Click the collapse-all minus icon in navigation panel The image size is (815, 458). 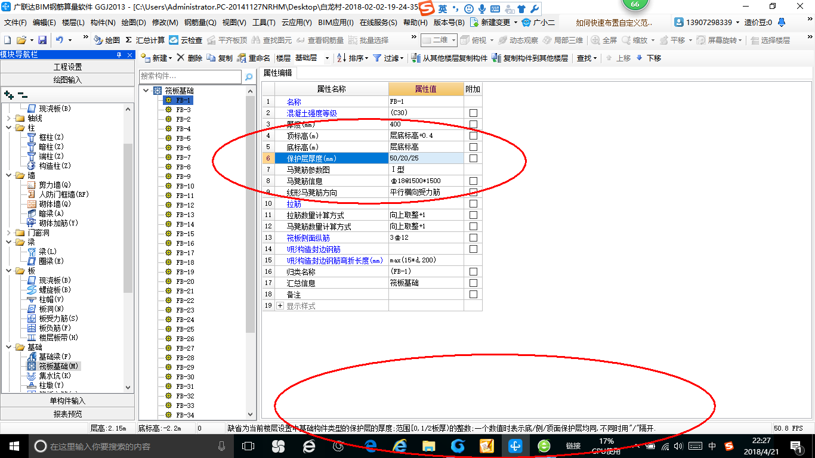point(22,94)
